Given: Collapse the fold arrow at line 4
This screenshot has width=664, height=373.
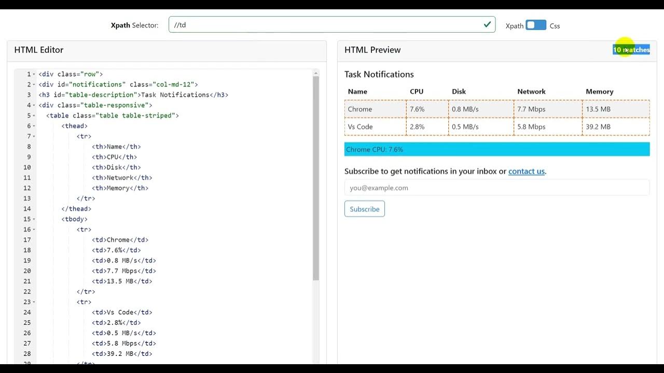Looking at the screenshot, I should [34, 105].
